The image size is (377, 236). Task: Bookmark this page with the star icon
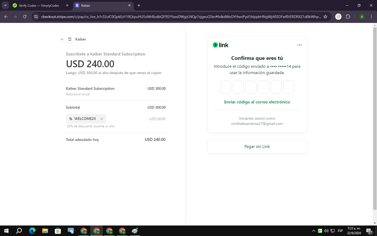(x=325, y=17)
